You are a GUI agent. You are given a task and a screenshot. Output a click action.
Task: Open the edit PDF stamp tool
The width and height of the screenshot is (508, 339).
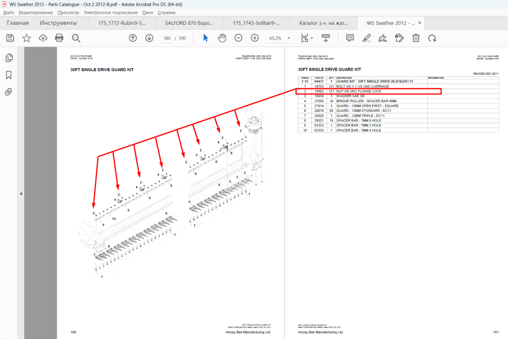coord(399,38)
